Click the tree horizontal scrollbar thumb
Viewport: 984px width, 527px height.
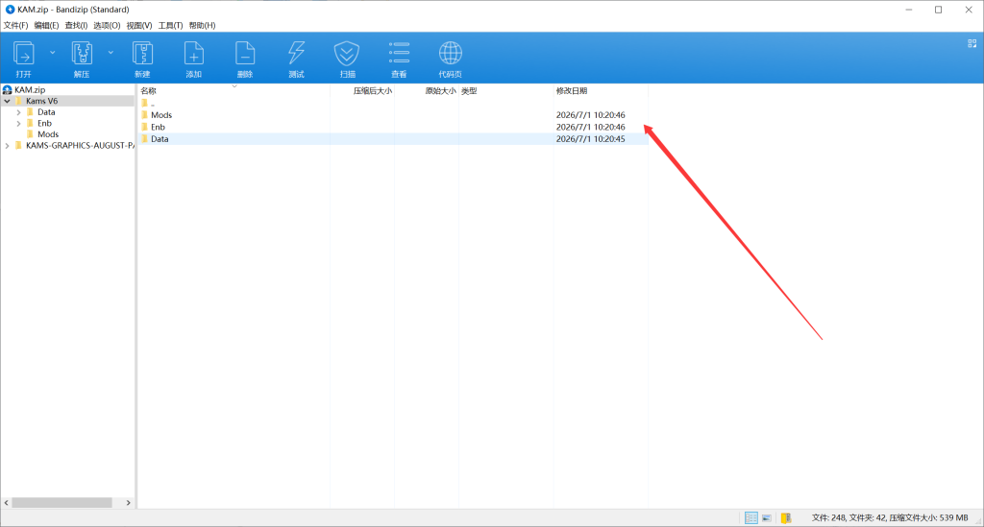click(x=61, y=503)
